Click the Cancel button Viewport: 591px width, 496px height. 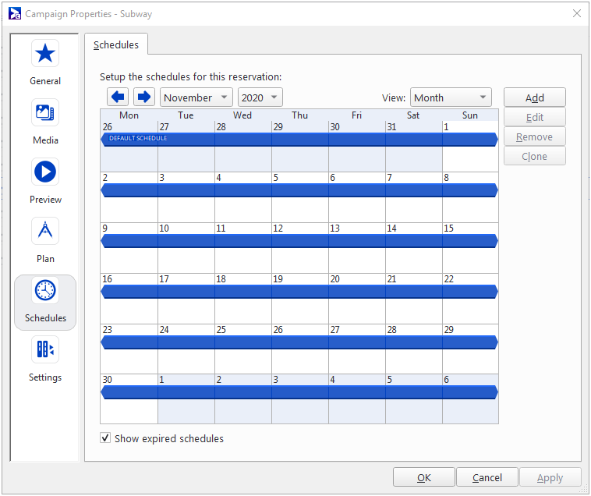[x=487, y=477]
